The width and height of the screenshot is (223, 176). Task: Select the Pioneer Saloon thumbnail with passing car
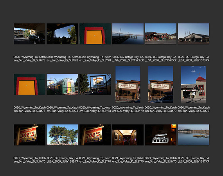[161, 84]
